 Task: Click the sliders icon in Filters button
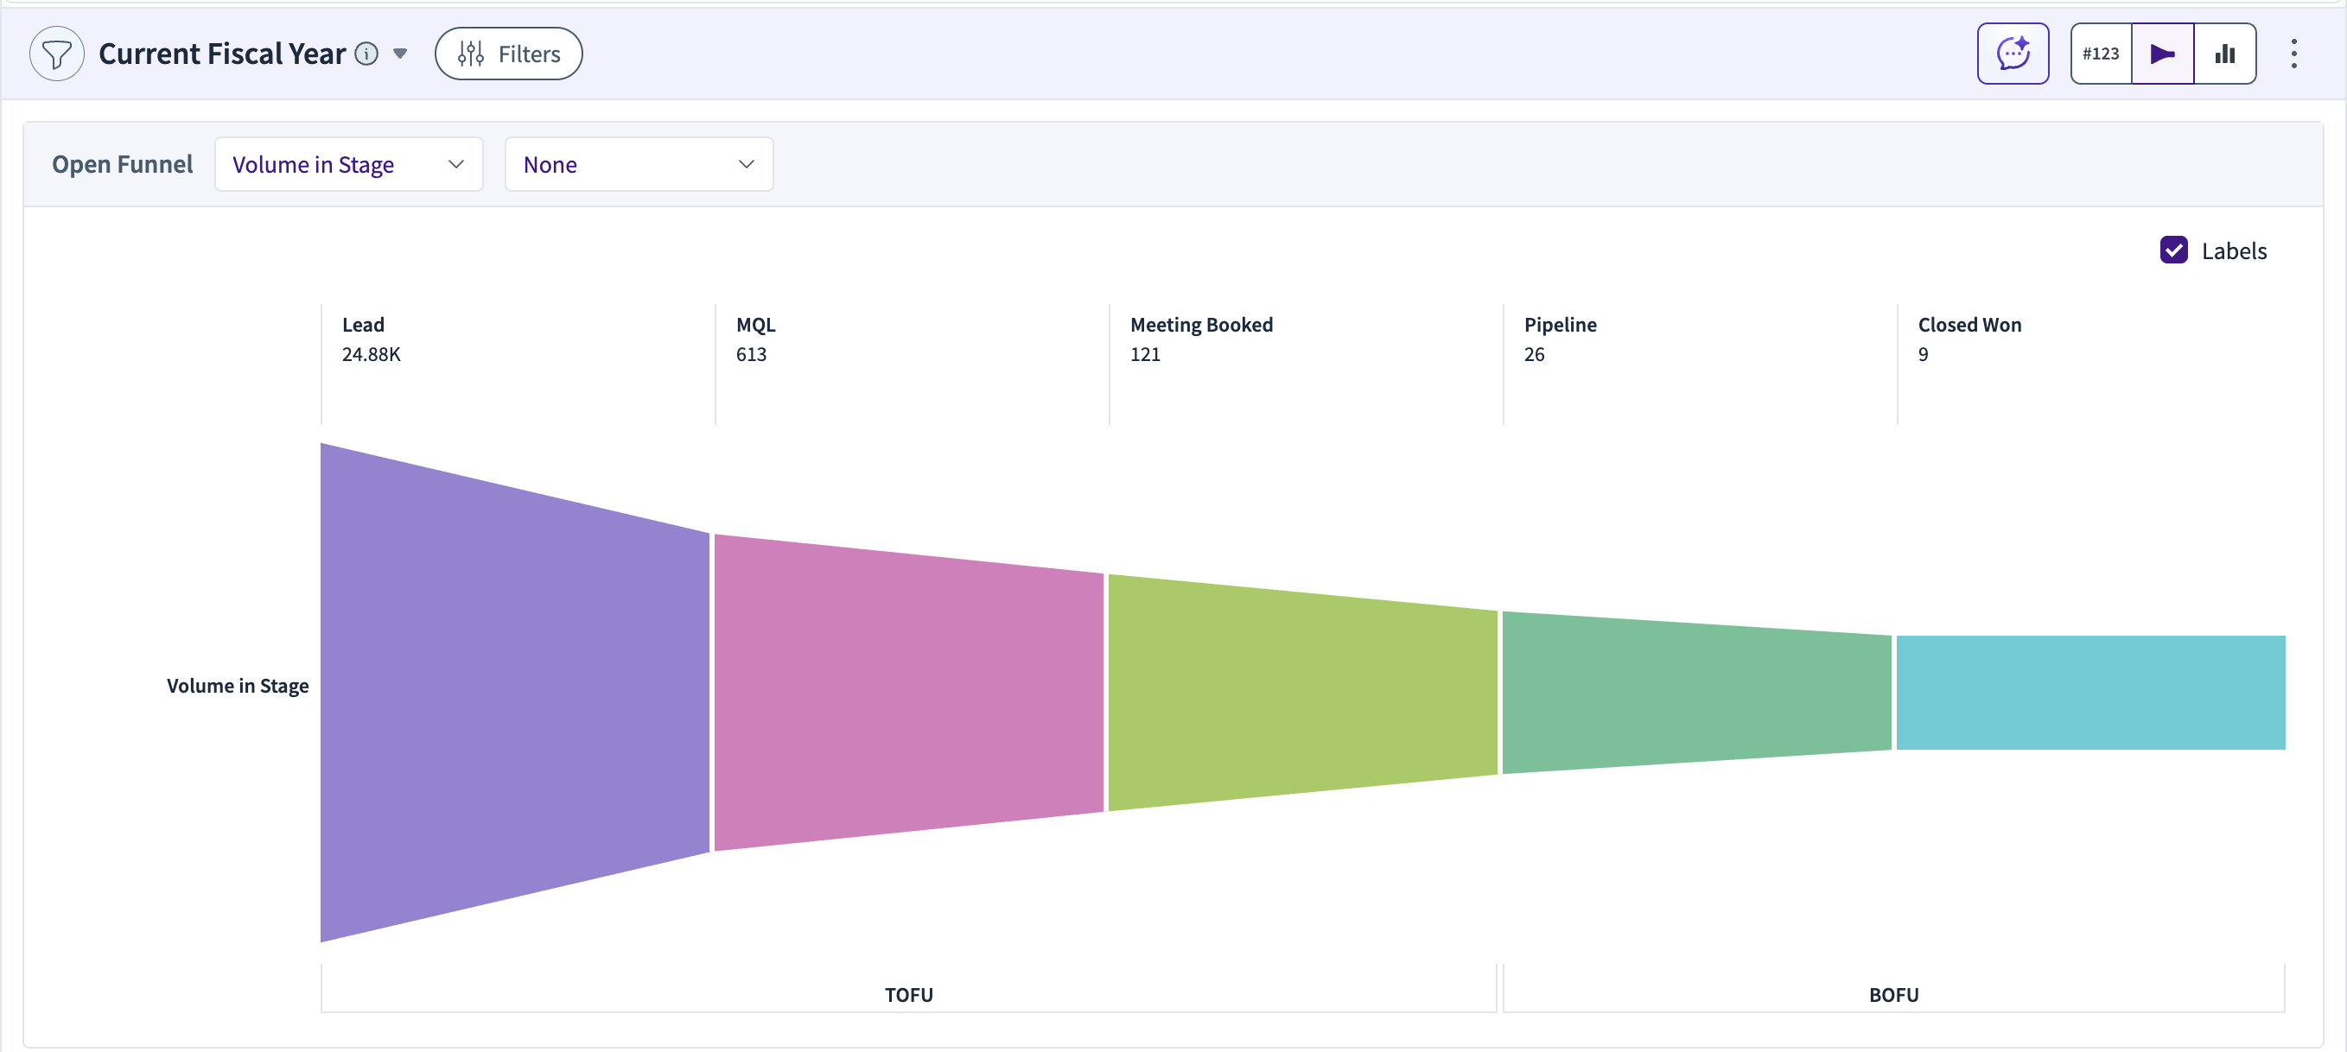click(x=470, y=54)
